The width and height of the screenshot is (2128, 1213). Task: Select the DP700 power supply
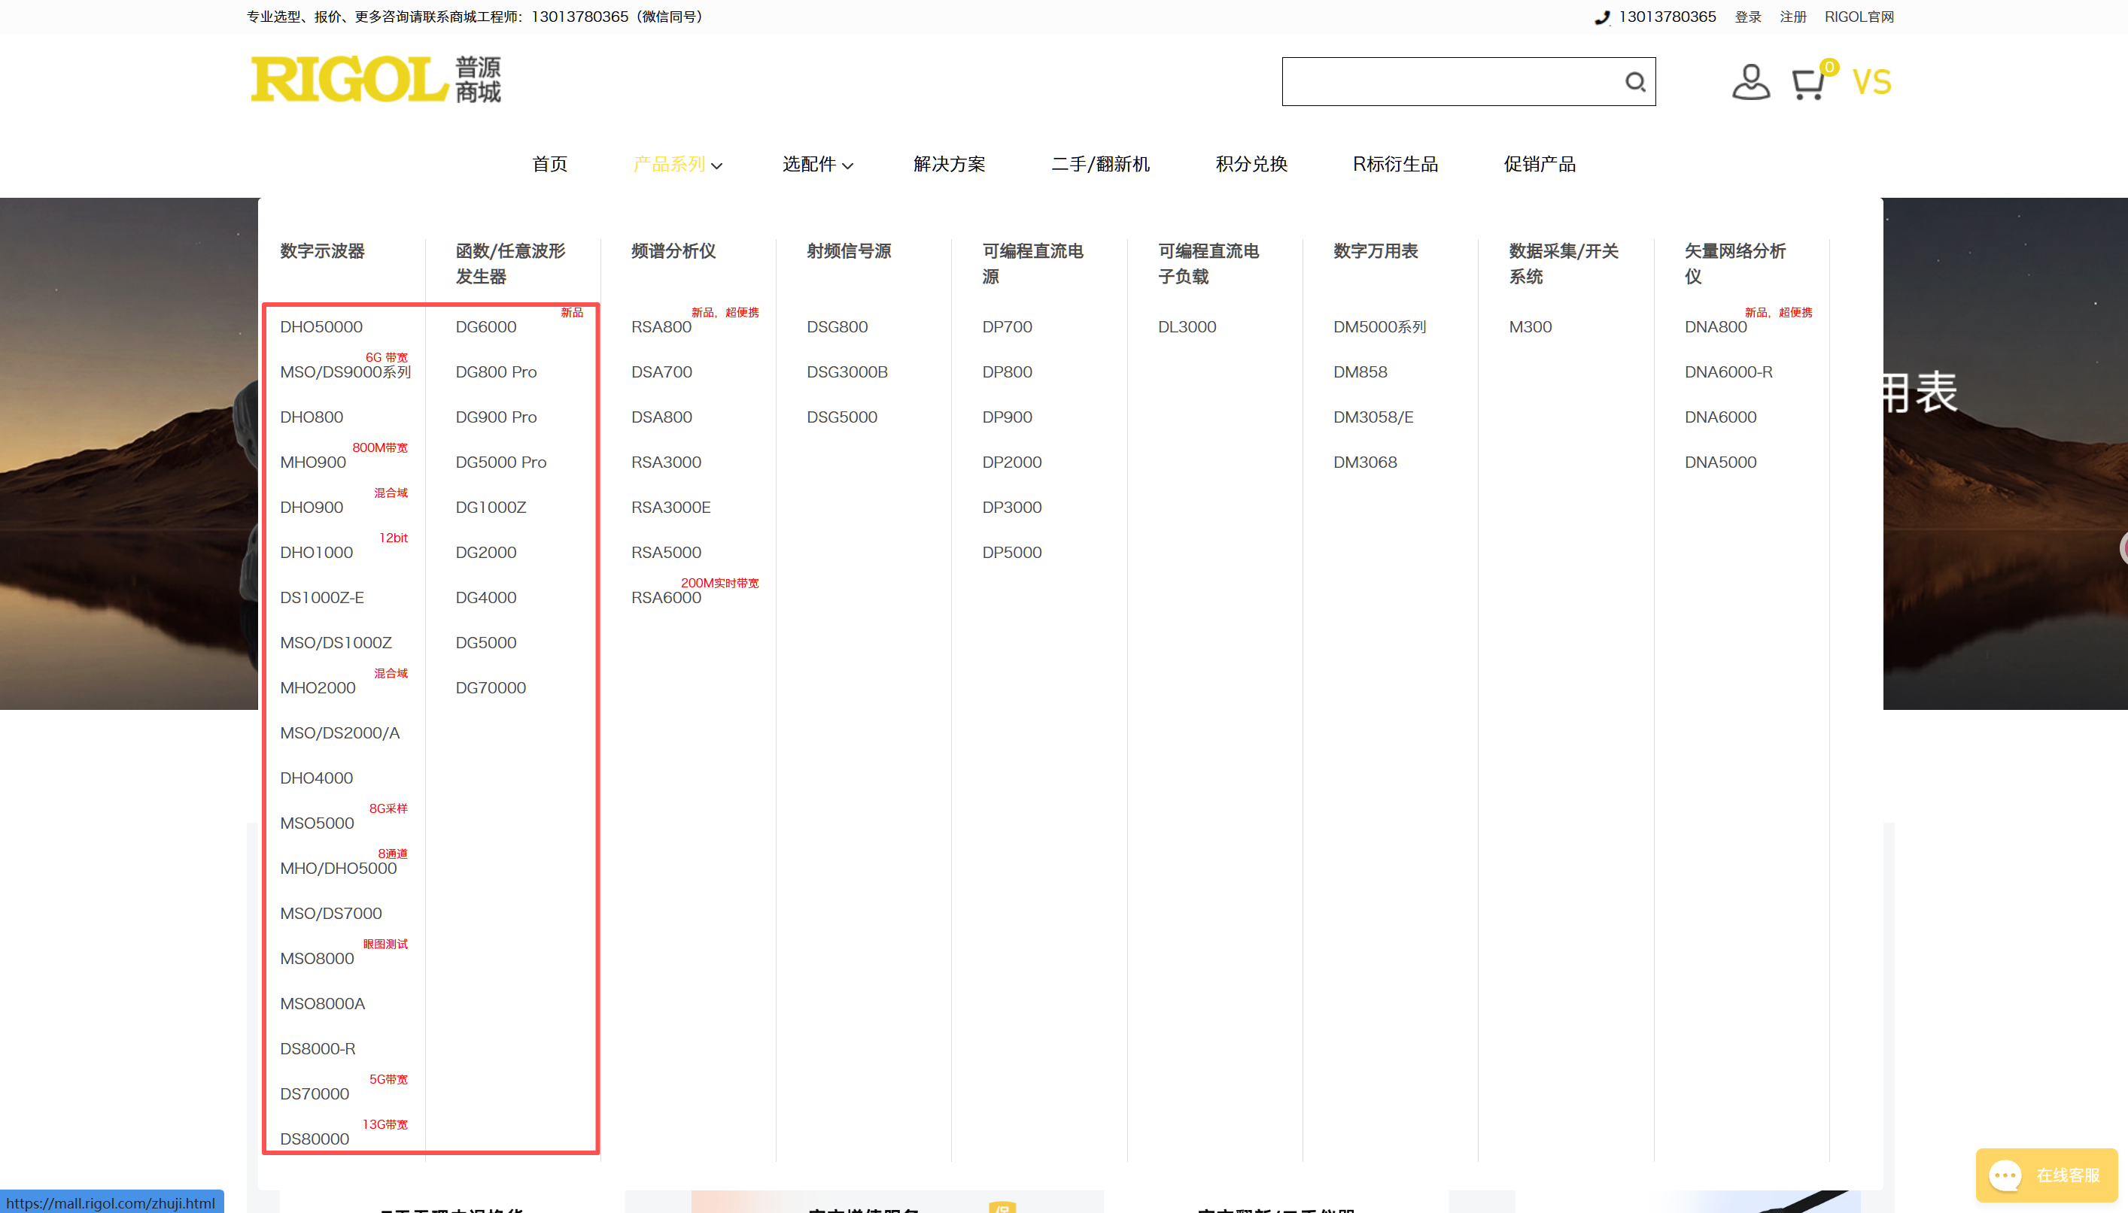tap(1007, 326)
